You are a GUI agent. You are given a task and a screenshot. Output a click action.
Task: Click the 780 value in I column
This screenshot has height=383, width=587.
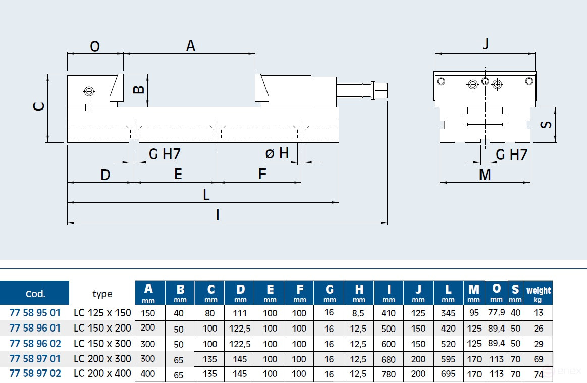click(x=388, y=374)
